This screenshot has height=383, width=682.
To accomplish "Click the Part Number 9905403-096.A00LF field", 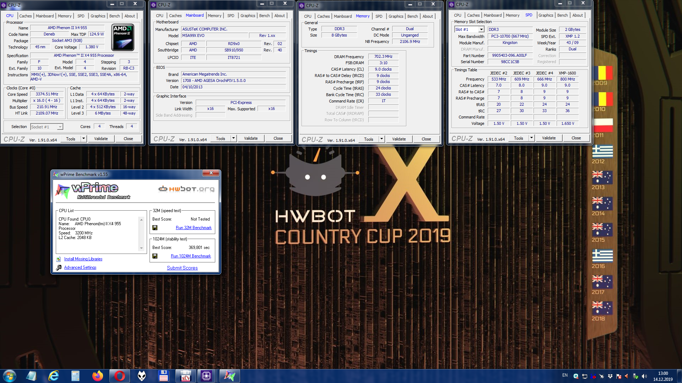I will (509, 55).
